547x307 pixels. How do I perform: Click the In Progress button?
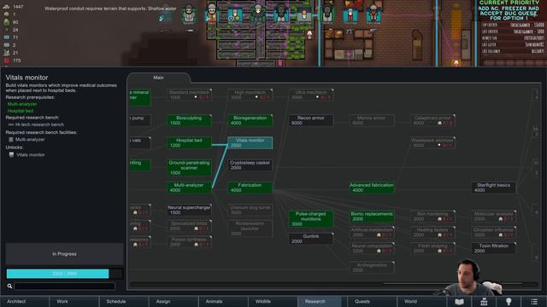click(65, 254)
